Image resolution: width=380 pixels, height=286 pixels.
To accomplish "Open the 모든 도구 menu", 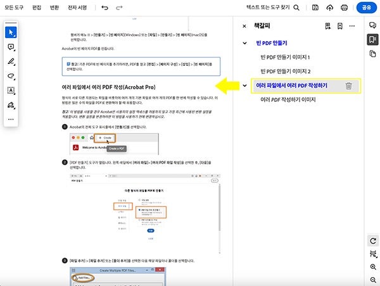I will tap(14, 8).
